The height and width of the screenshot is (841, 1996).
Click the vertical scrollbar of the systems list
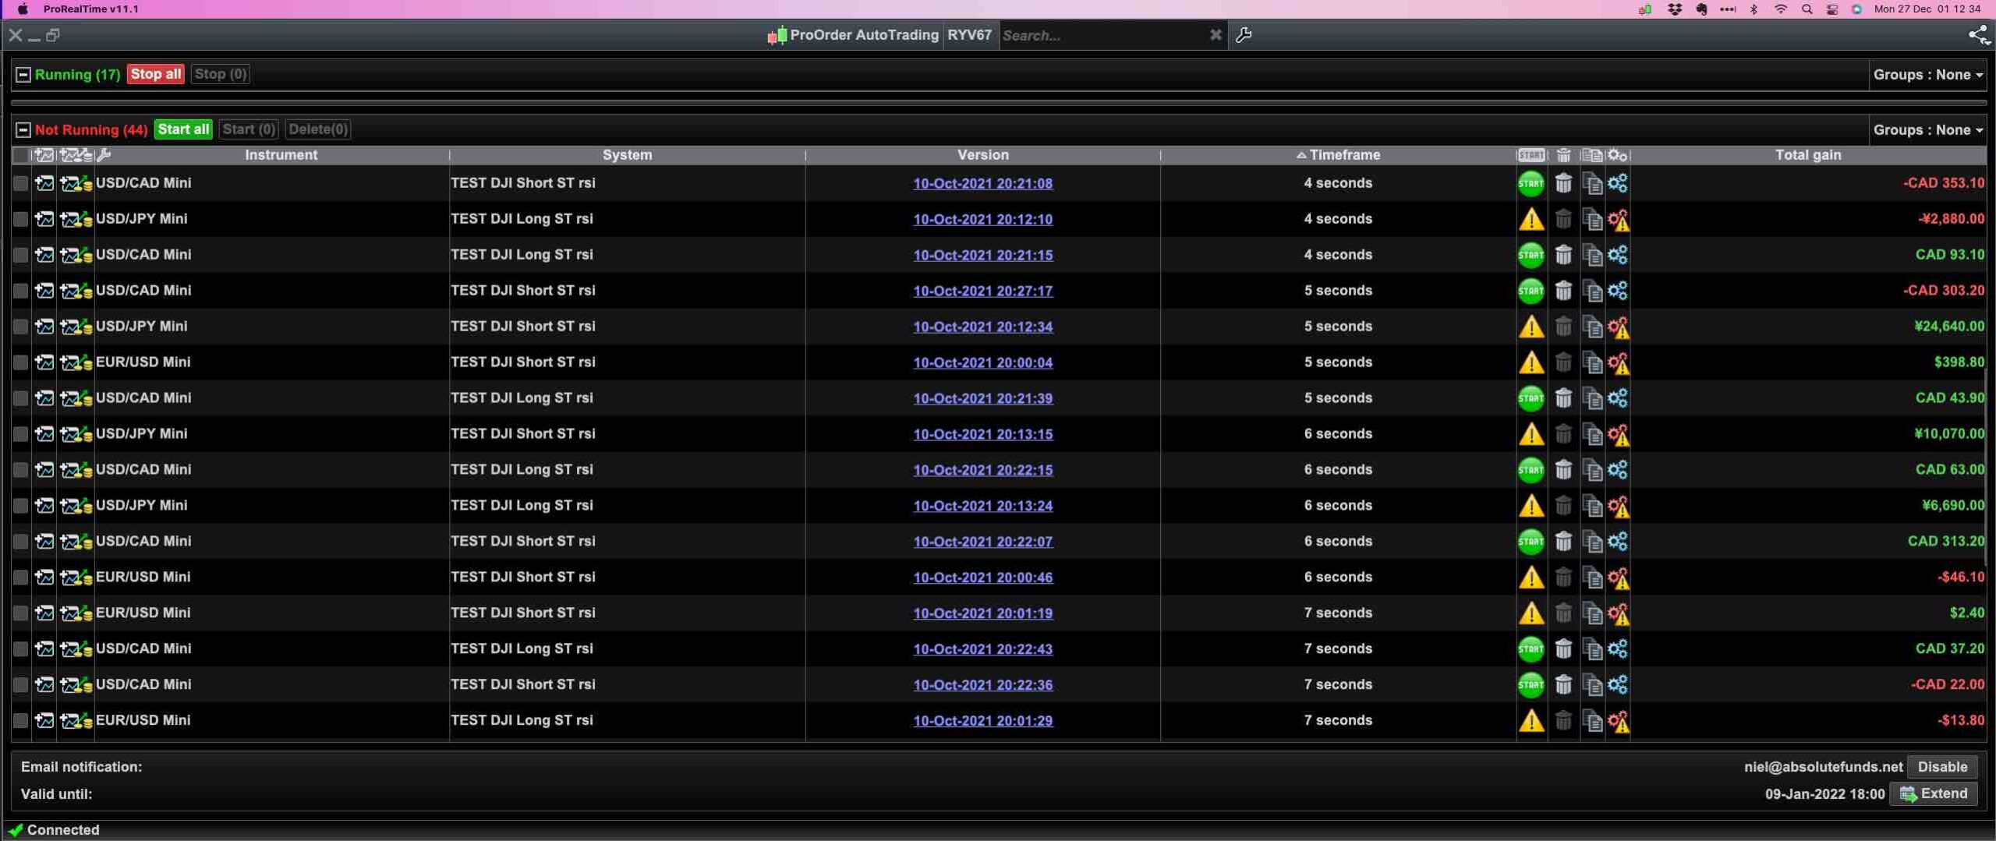point(1985,465)
